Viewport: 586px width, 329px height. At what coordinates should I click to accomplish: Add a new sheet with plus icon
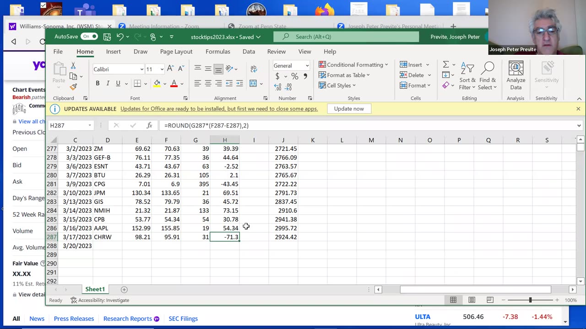point(124,289)
